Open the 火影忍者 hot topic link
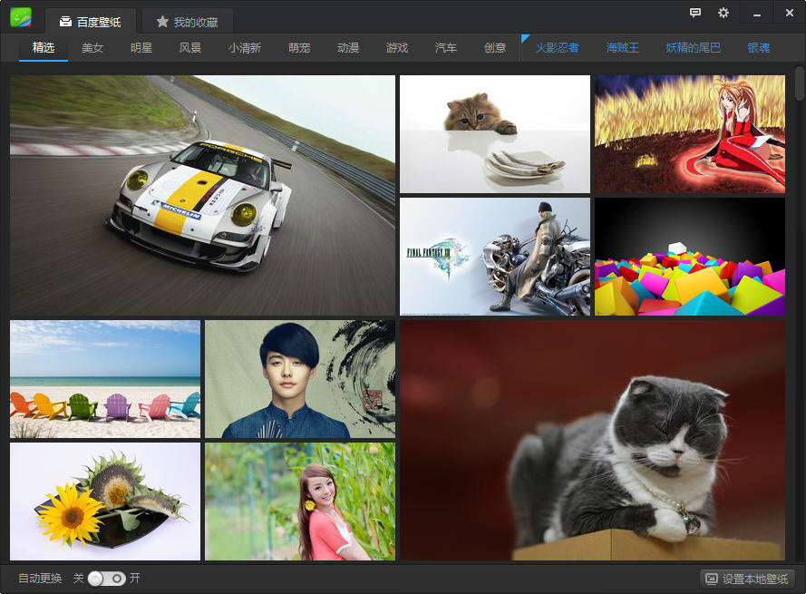This screenshot has width=806, height=594. [557, 48]
